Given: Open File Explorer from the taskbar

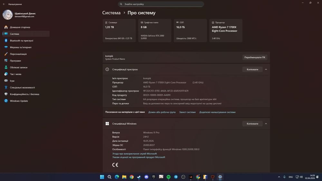Looking at the screenshot, I should (x=124, y=177).
